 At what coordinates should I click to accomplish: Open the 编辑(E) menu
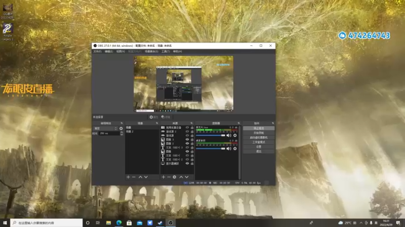109,51
